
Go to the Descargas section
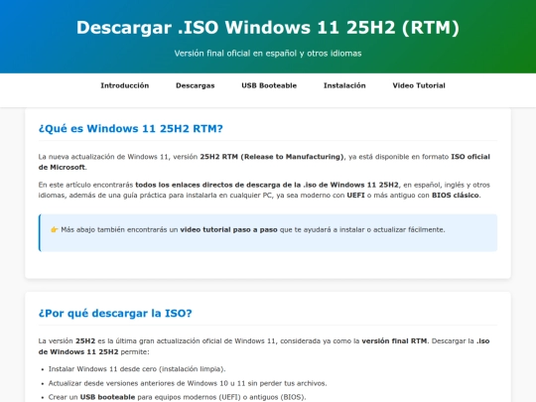click(196, 85)
